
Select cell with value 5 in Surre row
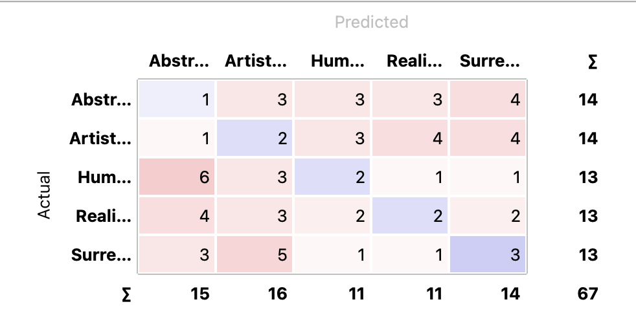click(255, 255)
